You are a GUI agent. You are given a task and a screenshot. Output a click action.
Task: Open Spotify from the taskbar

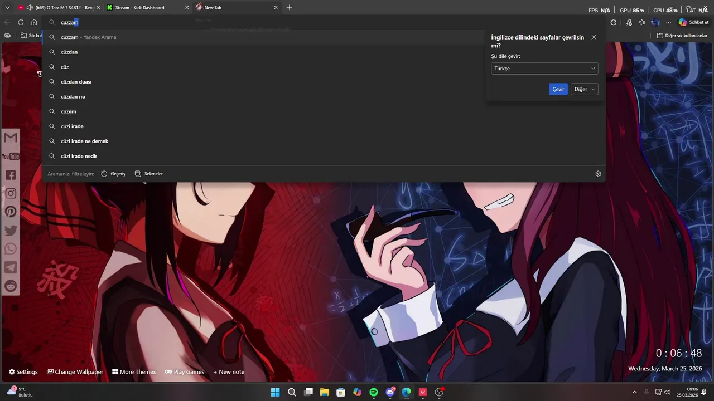[x=374, y=392]
